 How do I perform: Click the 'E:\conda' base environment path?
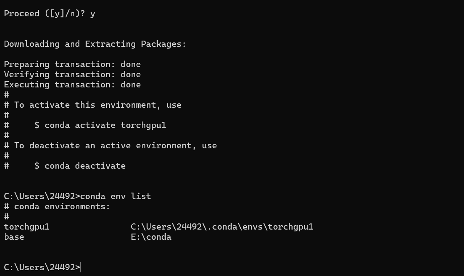pyautogui.click(x=151, y=237)
